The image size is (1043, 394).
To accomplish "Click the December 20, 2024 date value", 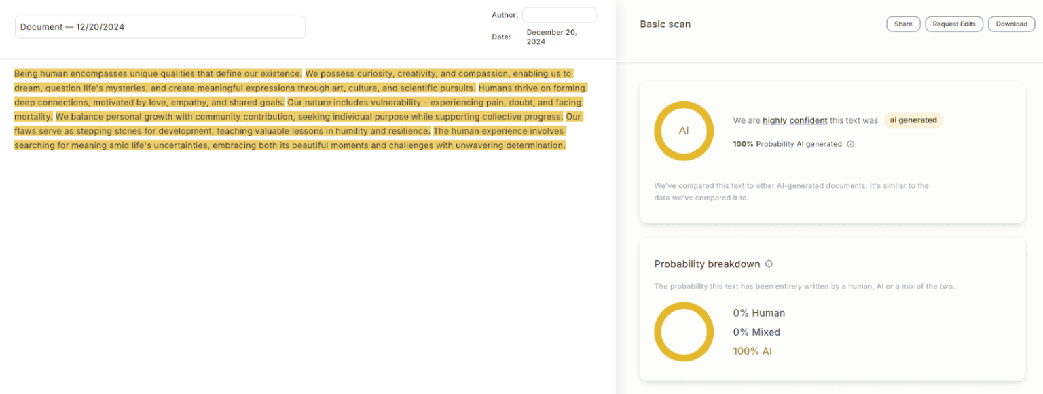I will coord(551,37).
